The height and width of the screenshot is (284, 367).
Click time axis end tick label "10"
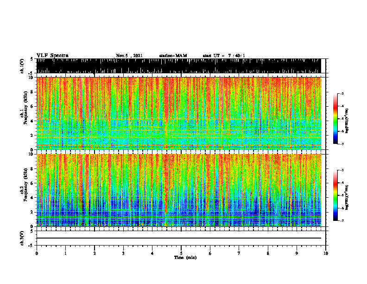click(326, 253)
